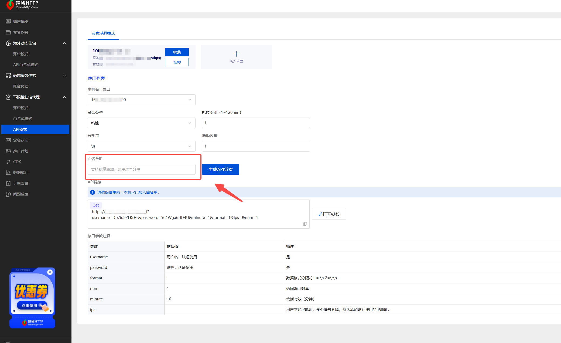The image size is (561, 343).
Task: Open 实名认证 in the sidebar
Action: 21,140
